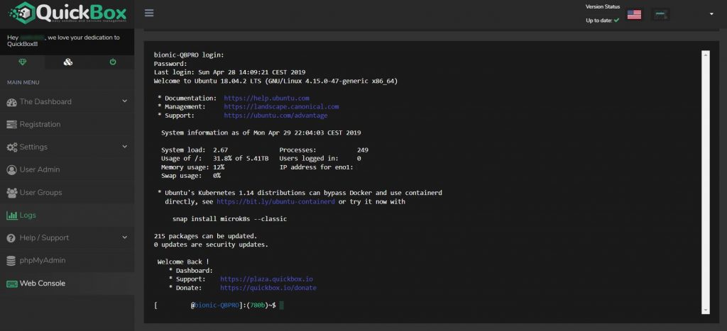The width and height of the screenshot is (727, 331).
Task: Click the Help question mark icon
Action: [x=11, y=238]
